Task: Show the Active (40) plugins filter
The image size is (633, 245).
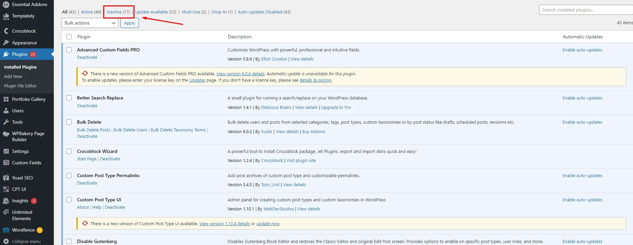Action: tap(91, 12)
